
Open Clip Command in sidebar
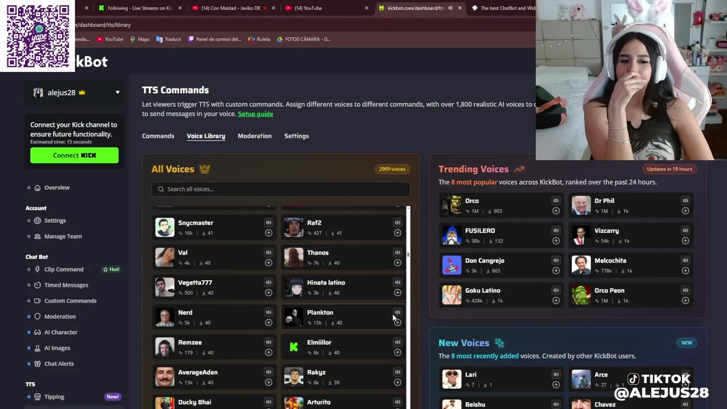point(64,269)
